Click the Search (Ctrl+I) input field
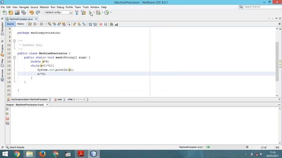This screenshot has height=158, width=282. coord(263,7)
